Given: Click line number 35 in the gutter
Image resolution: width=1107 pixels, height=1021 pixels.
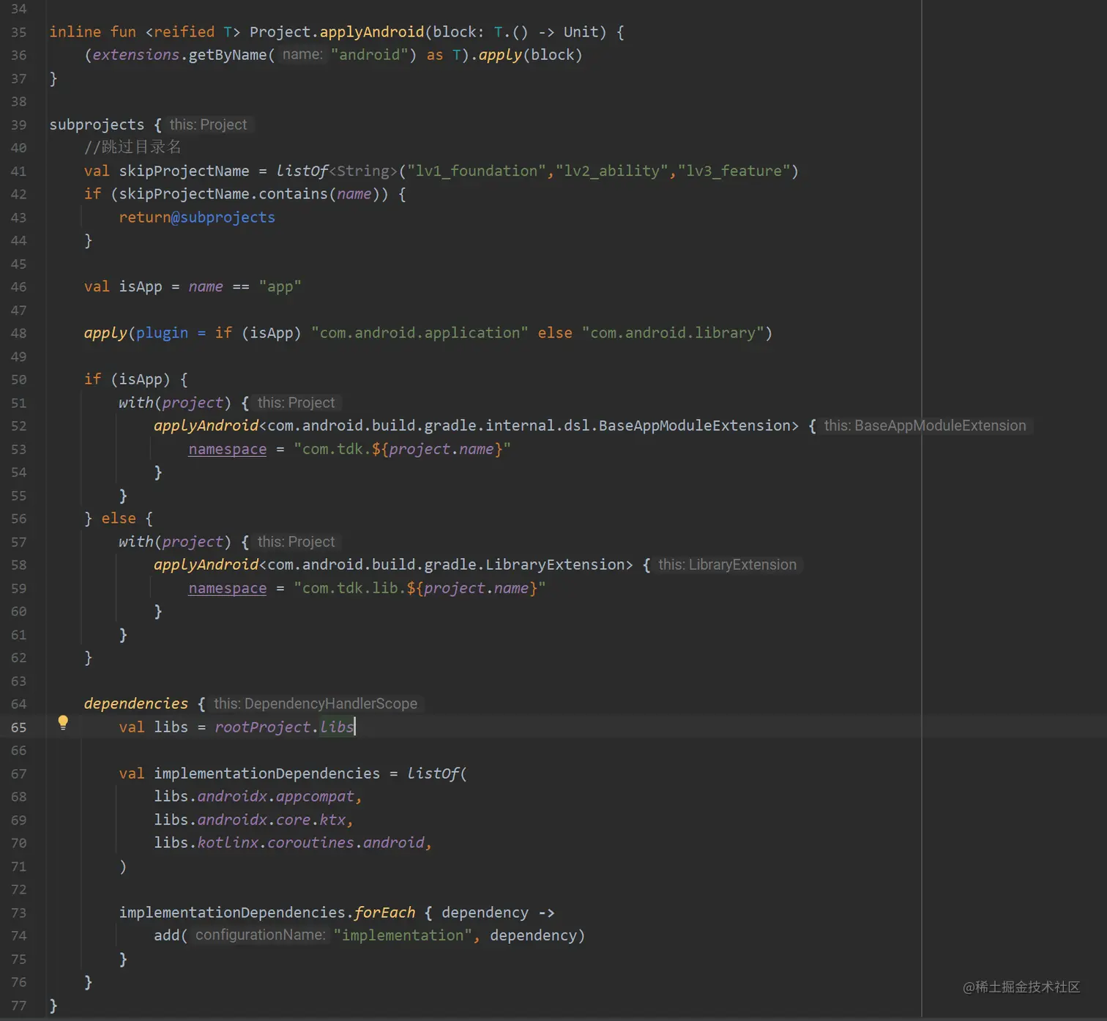Looking at the screenshot, I should point(18,32).
